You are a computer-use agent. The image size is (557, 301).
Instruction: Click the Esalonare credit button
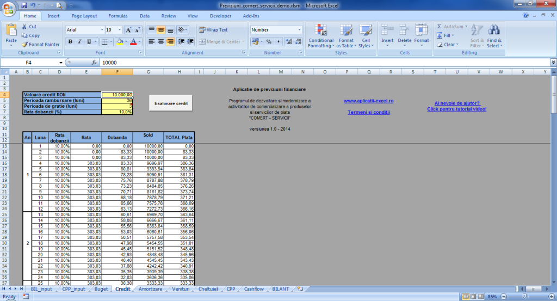click(x=171, y=103)
